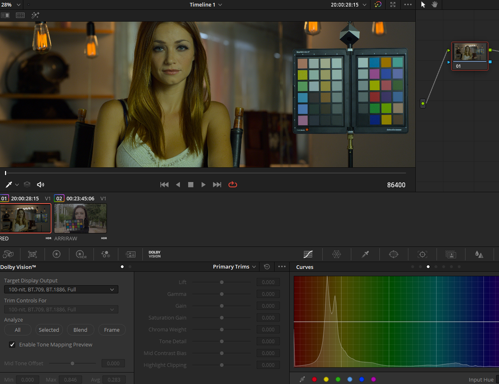This screenshot has height=384, width=499.
Task: Open the HDR color wheels palette
Action: (x=81, y=254)
